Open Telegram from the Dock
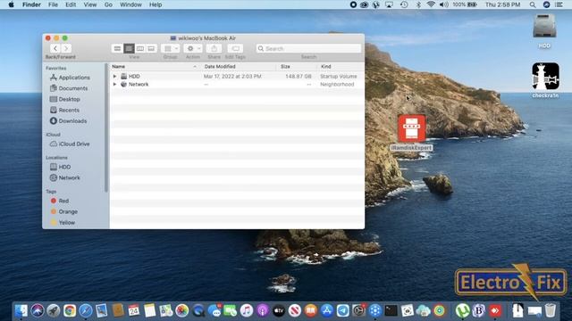Screen dimensions: 572x321 tap(342, 310)
